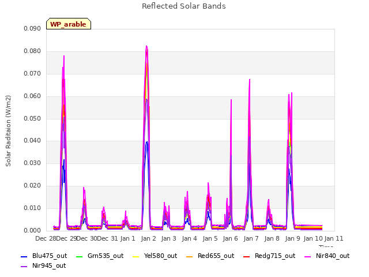Click the WP_arable annotation label

point(69,24)
